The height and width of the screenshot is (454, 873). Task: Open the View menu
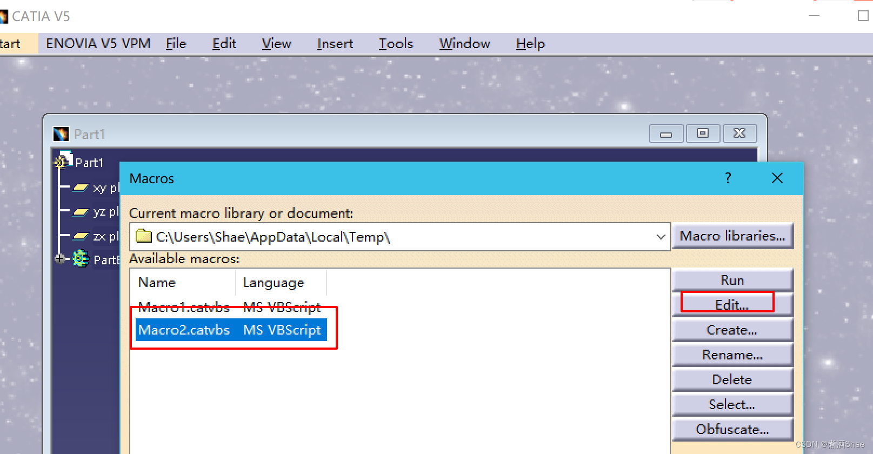pos(276,44)
